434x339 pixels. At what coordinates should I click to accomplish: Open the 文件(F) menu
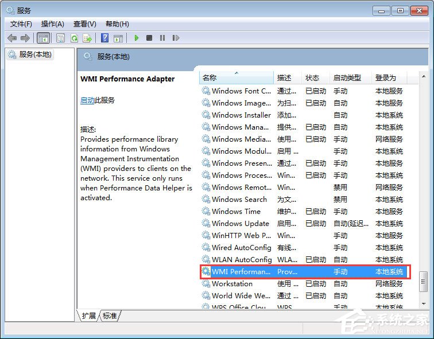[21, 24]
